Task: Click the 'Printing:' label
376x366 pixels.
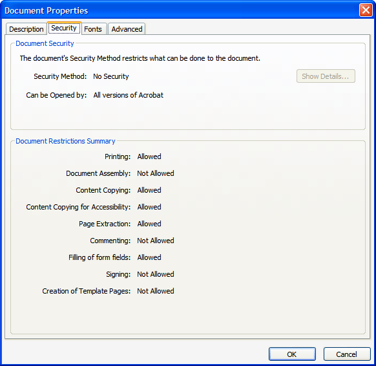Action: (118, 156)
